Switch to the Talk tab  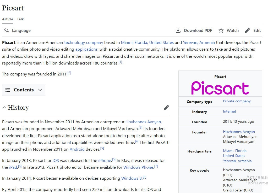tap(20, 19)
